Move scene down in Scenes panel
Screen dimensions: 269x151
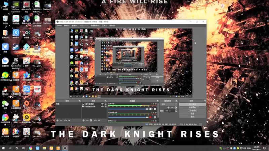coord(69,120)
